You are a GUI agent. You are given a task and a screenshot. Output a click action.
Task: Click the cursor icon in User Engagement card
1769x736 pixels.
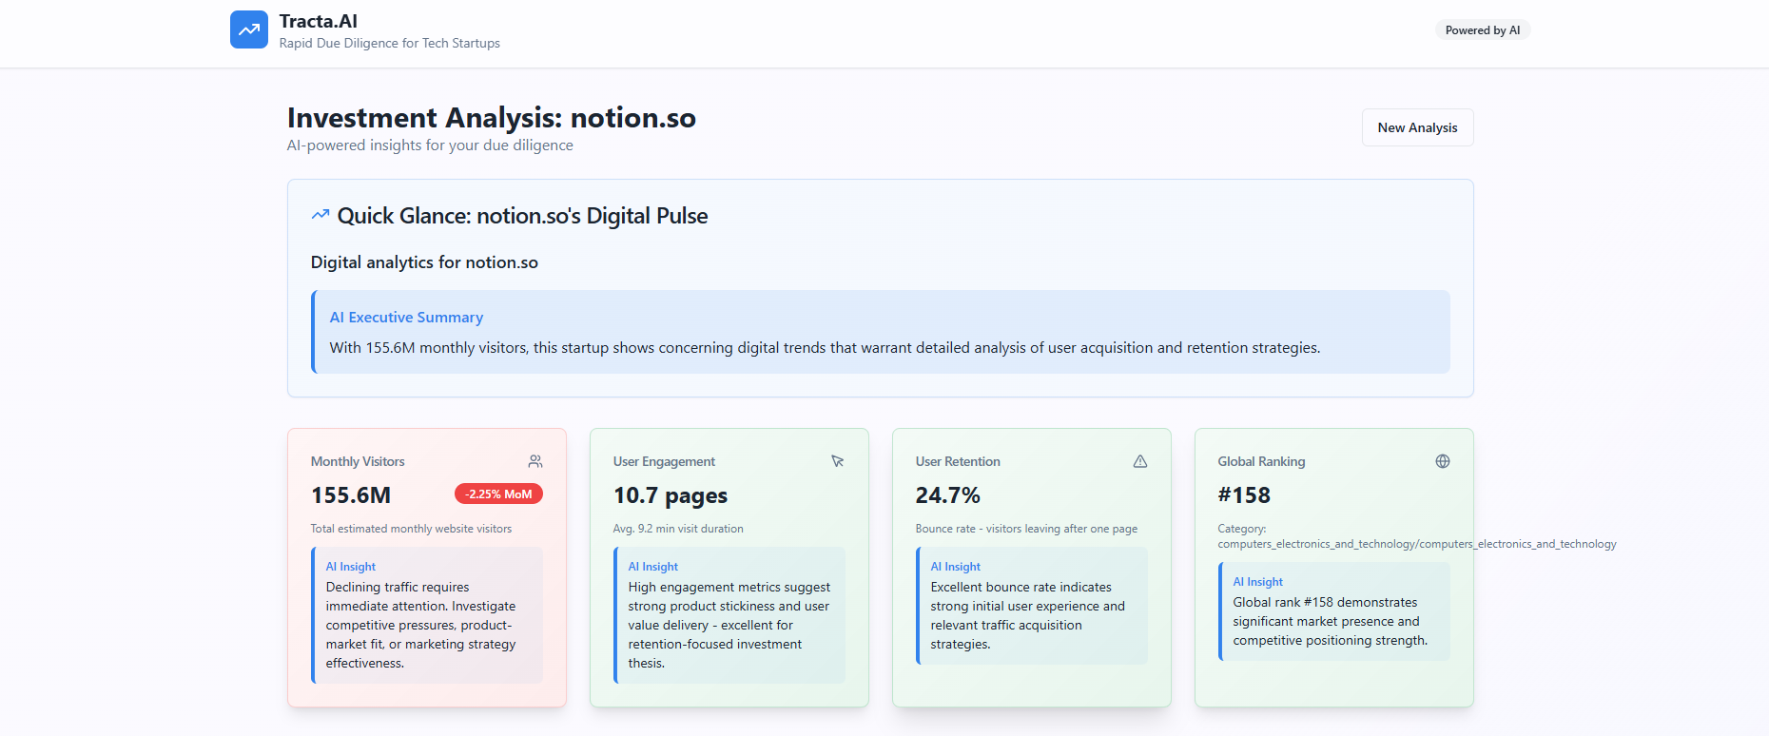pyautogui.click(x=838, y=461)
